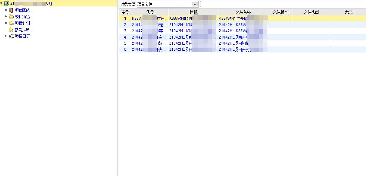This screenshot has width=366, height=176.
Task: Click the K88W 代号 cell in row 1
Action: point(150,18)
